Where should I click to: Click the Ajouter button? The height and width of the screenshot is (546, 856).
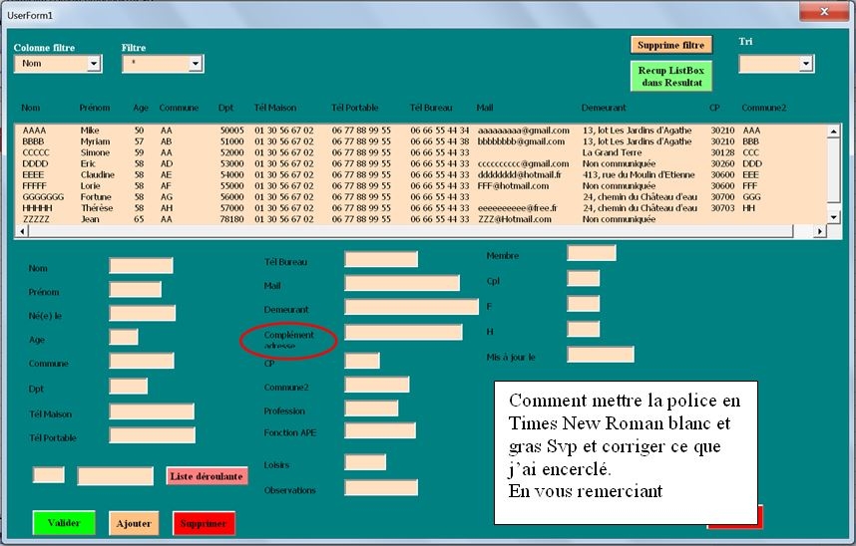pyautogui.click(x=134, y=523)
